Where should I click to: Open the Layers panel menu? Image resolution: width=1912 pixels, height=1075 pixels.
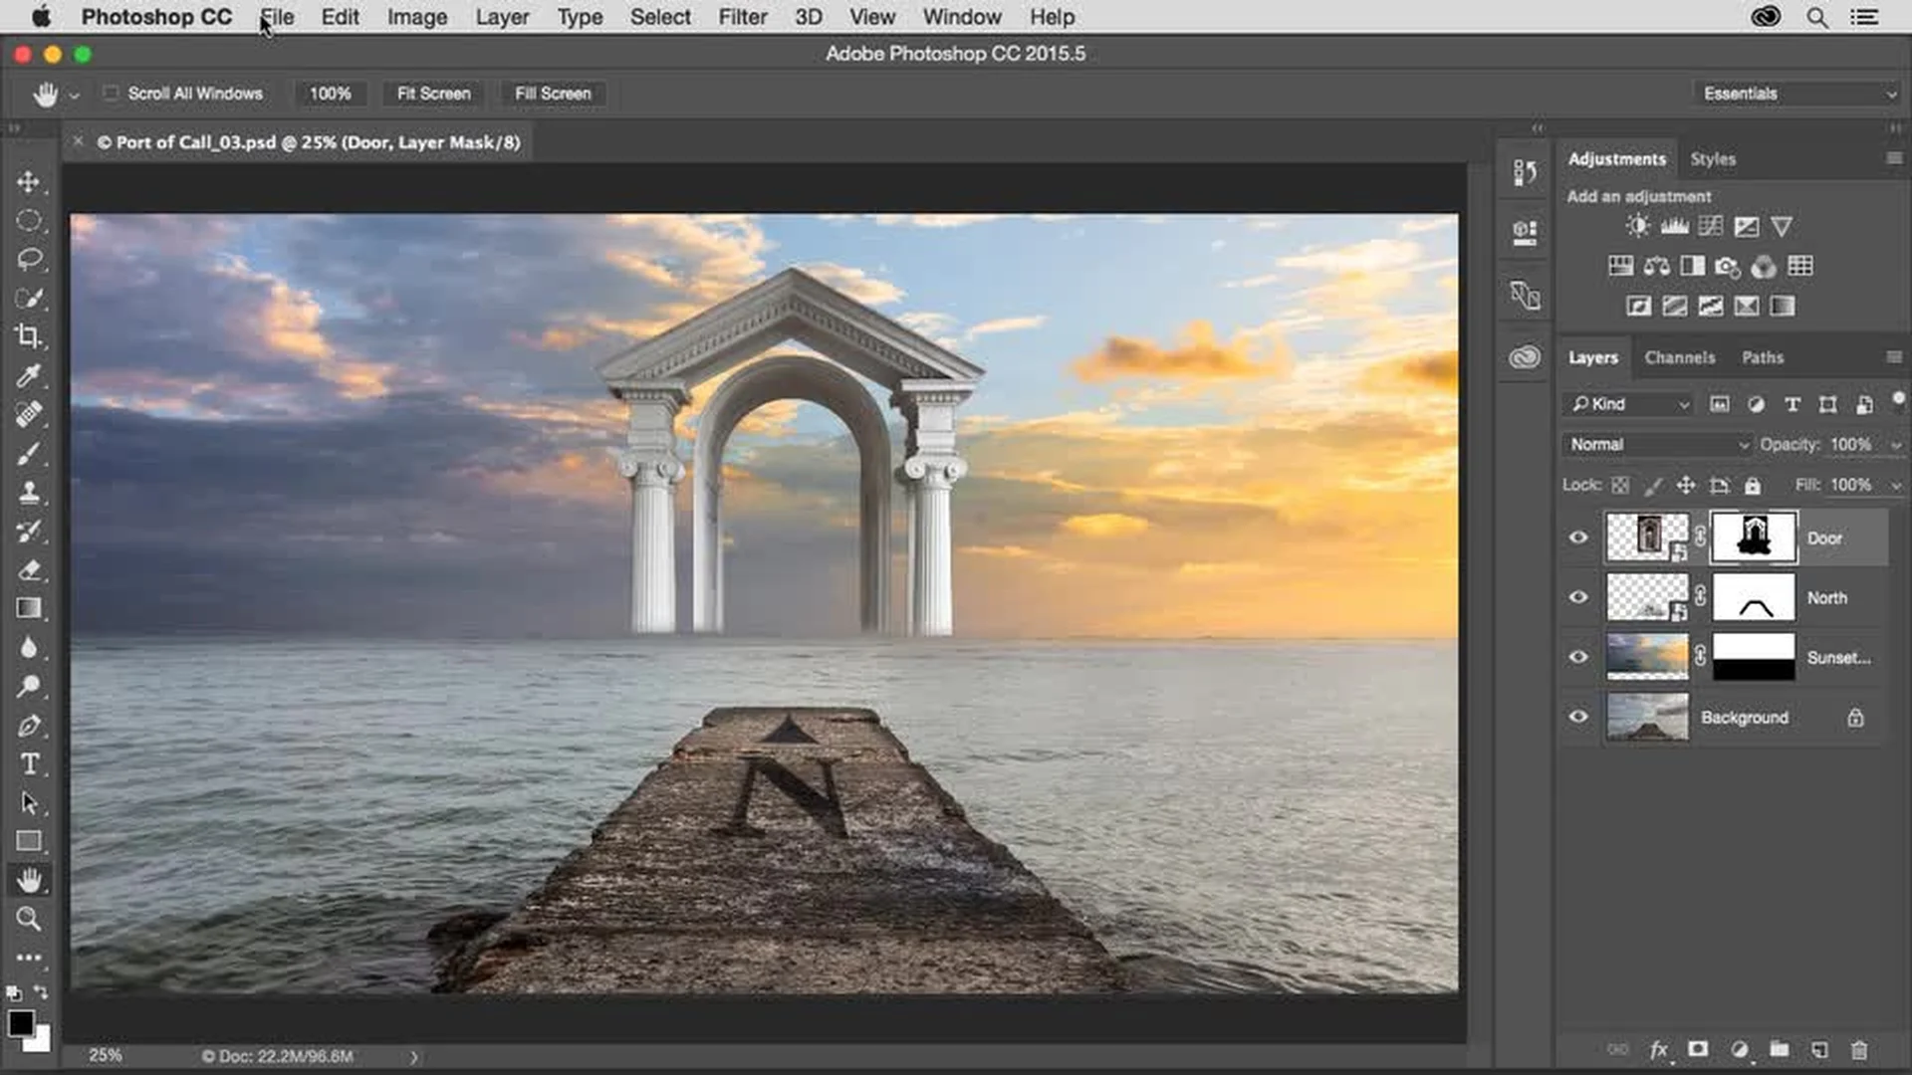click(x=1894, y=357)
